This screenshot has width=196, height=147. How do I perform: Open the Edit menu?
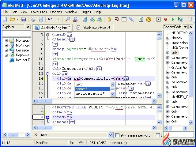click(14, 12)
